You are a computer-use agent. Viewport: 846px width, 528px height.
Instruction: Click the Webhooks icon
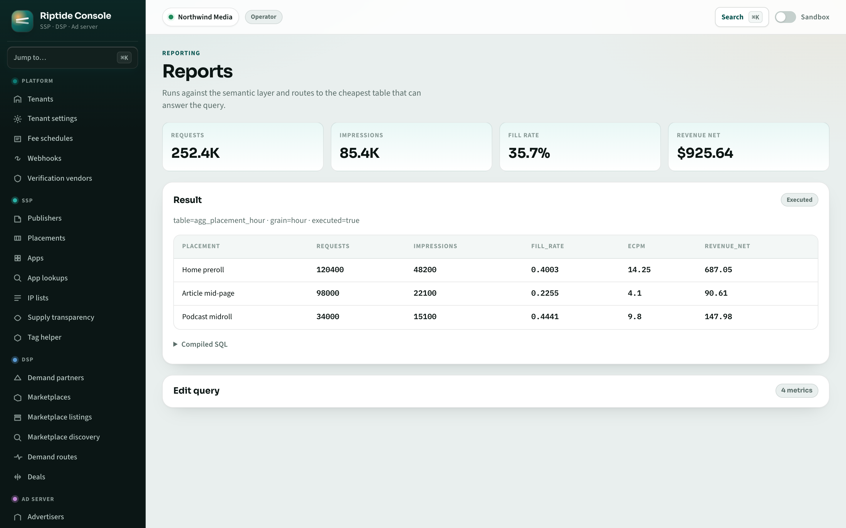(18, 158)
